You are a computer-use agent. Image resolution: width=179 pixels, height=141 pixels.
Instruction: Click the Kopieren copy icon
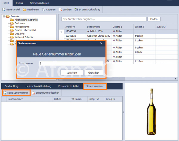click(44, 10)
